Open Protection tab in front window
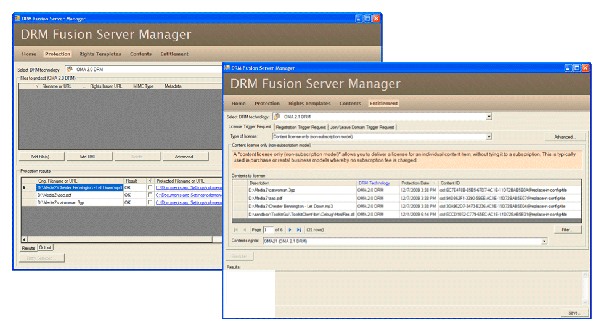Screen dimensions: 604x333 (x=267, y=104)
